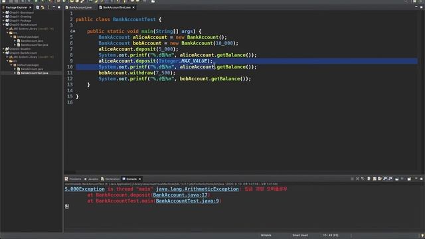Click Remove Launch X icon in console

pyautogui.click(x=357, y=179)
